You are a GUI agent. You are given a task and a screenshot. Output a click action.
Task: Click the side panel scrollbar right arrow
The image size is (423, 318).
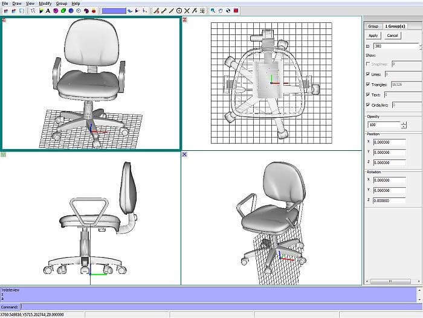click(x=419, y=281)
